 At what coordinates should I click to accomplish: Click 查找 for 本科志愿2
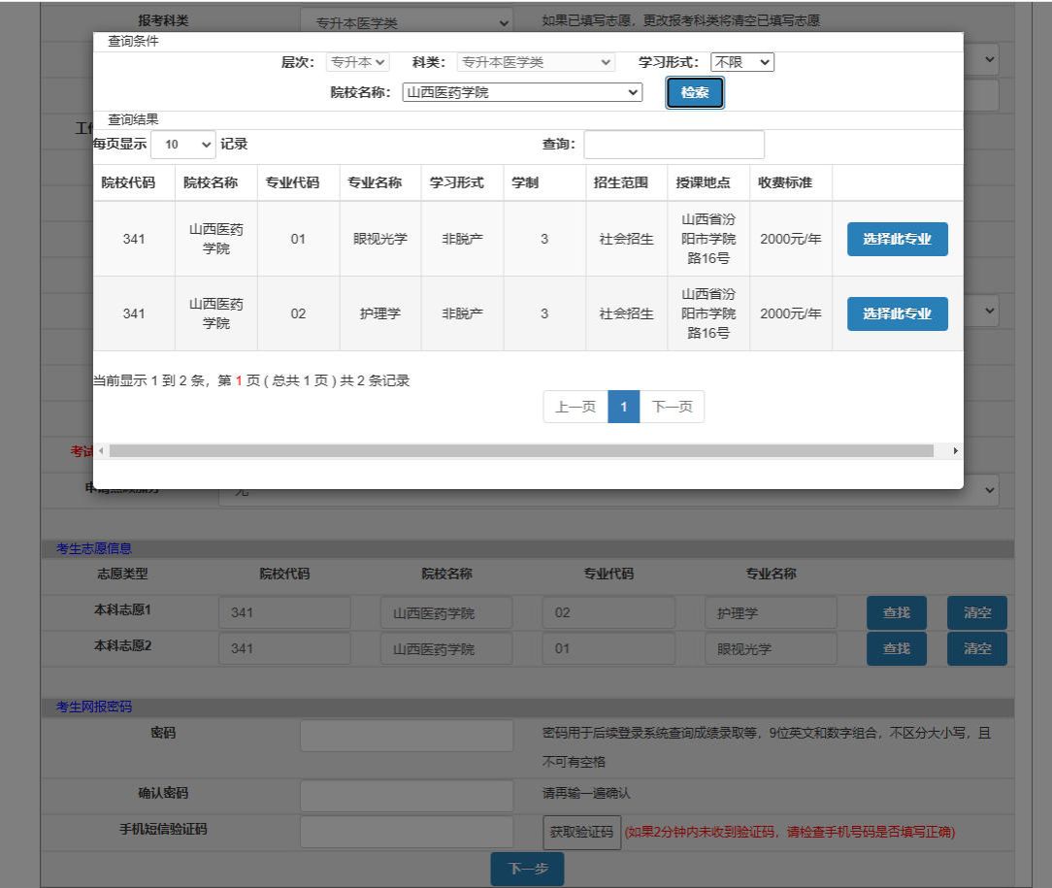click(896, 648)
